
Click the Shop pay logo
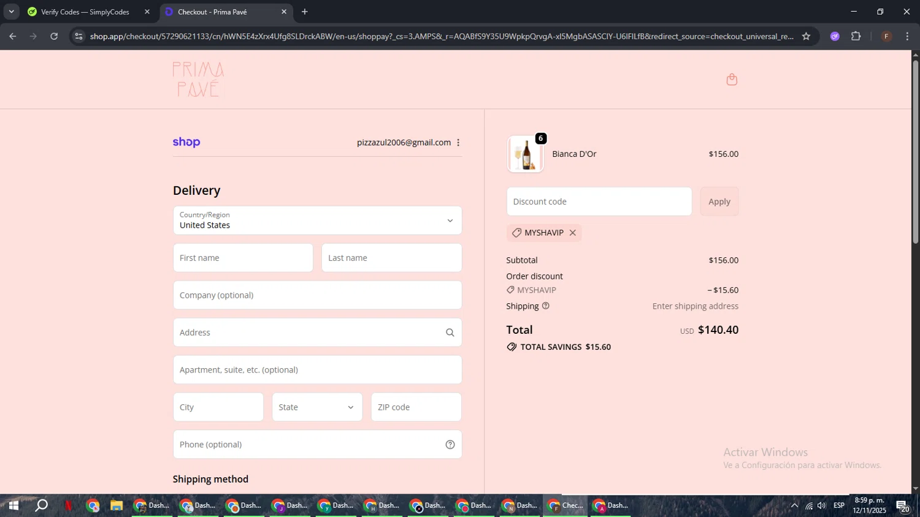186,142
